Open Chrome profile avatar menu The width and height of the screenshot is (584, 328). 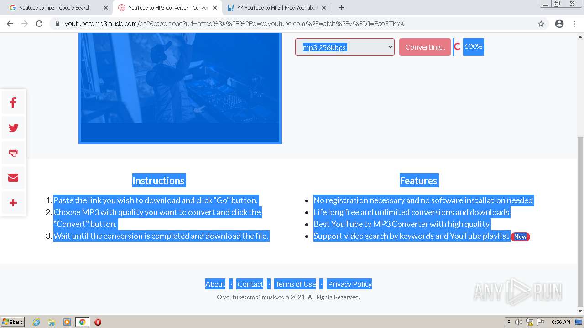coord(559,24)
